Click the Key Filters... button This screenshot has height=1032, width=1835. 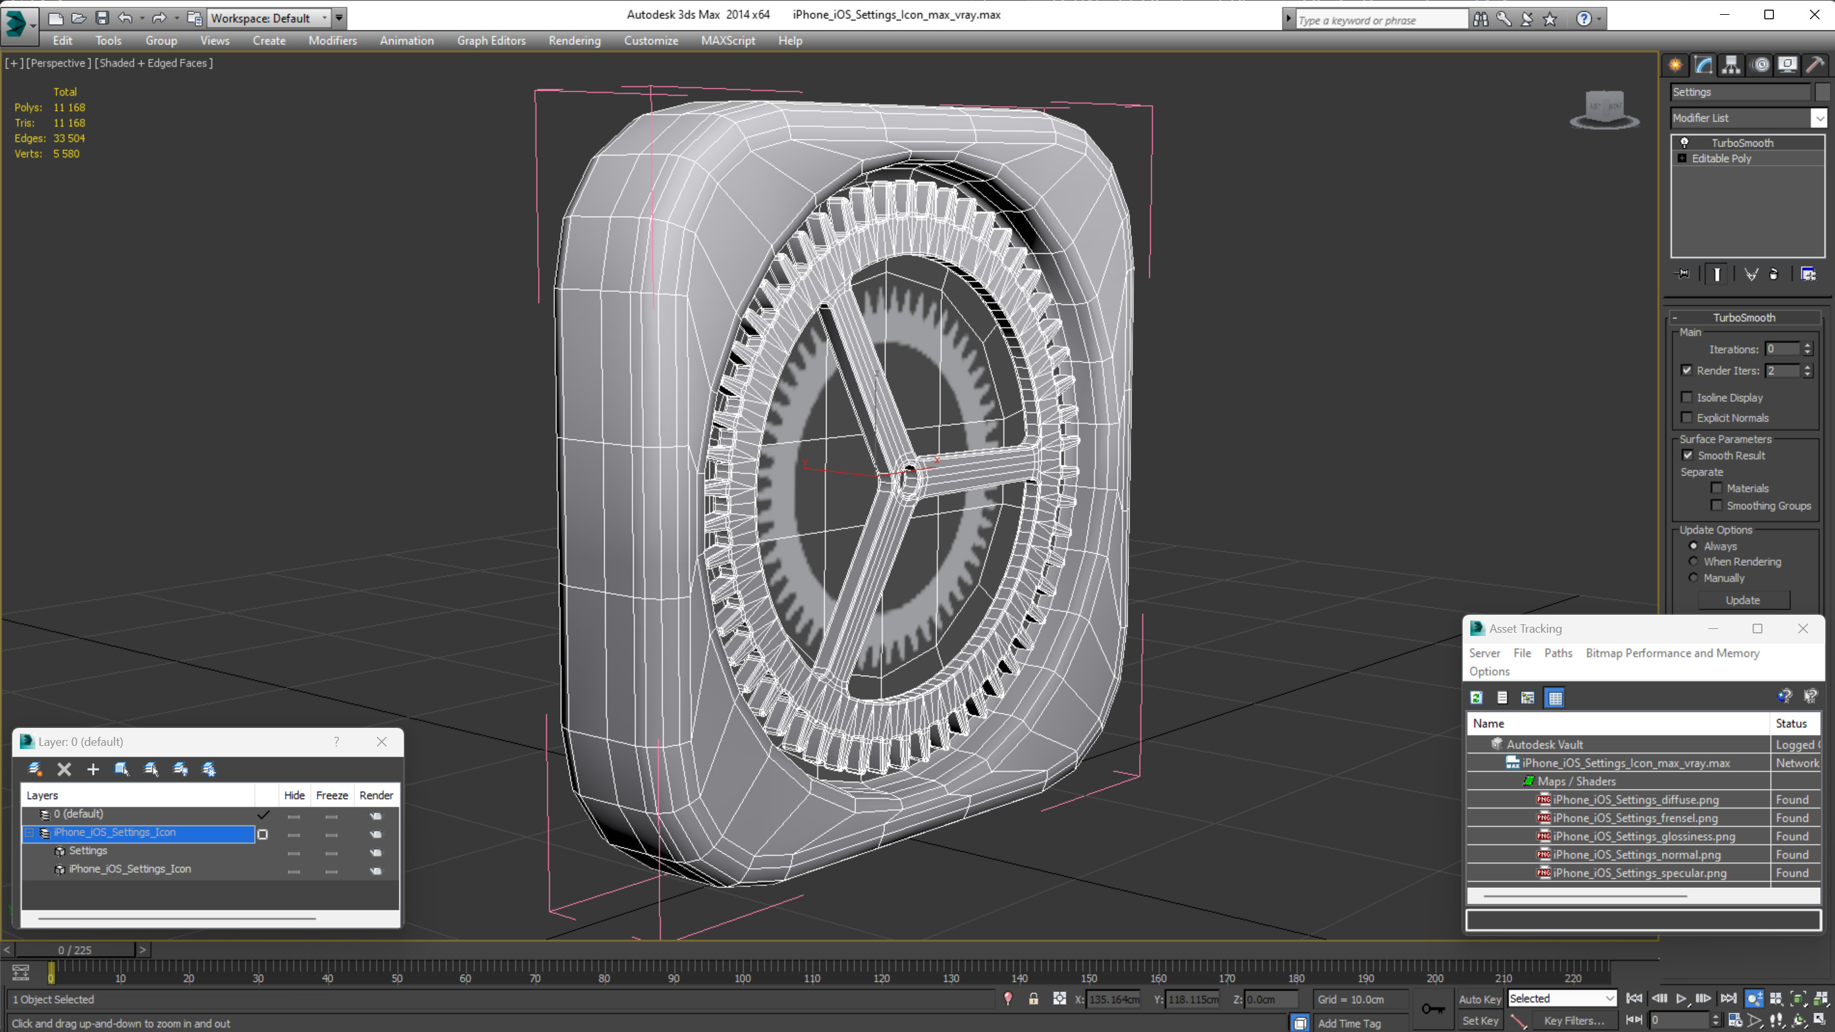tap(1574, 1020)
